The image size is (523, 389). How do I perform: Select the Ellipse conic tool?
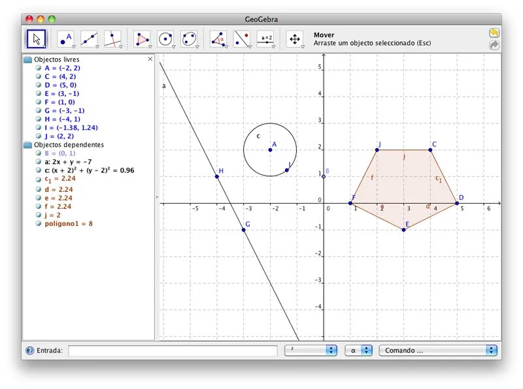[189, 39]
